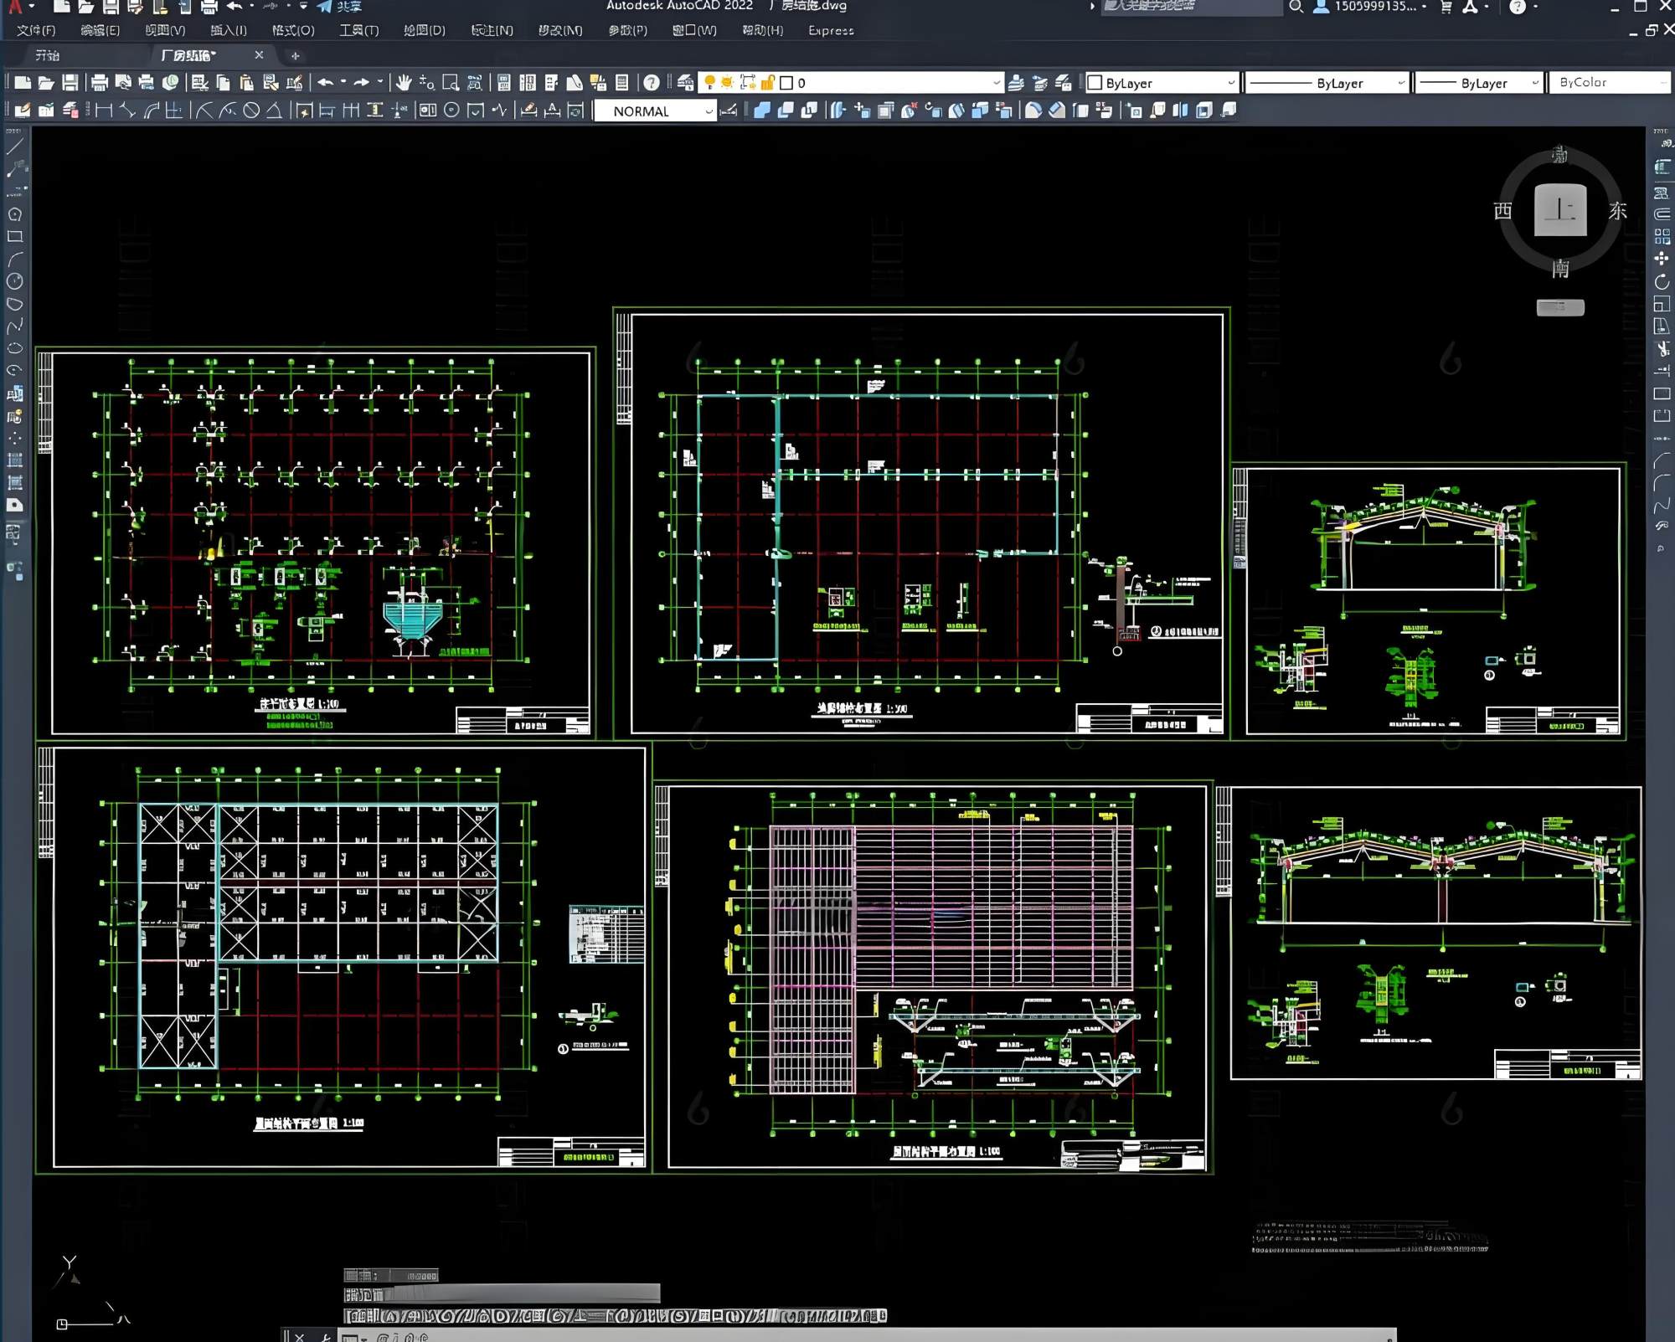Screen dimensions: 1675x1342
Task: Switch to the 开始 start tab
Action: (x=48, y=55)
